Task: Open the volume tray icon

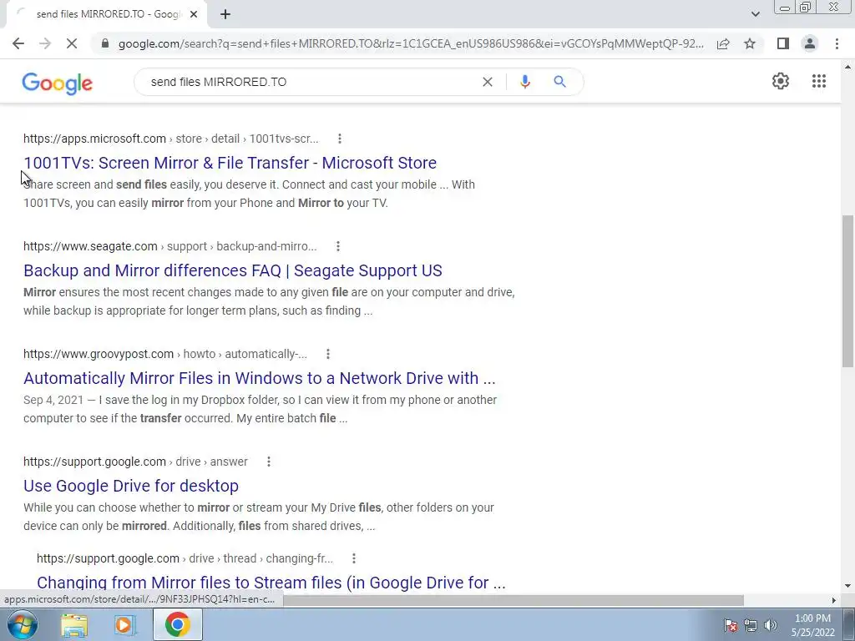Action: pos(771,625)
